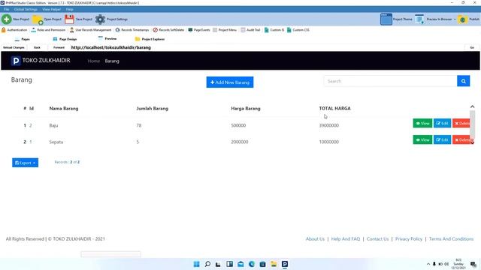Open Roles and Permission
The width and height of the screenshot is (481, 270).
click(48, 30)
